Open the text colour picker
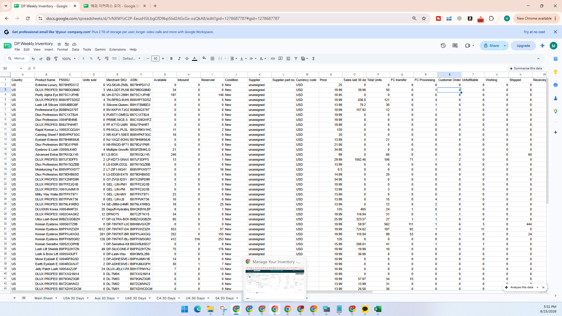 tap(194, 59)
